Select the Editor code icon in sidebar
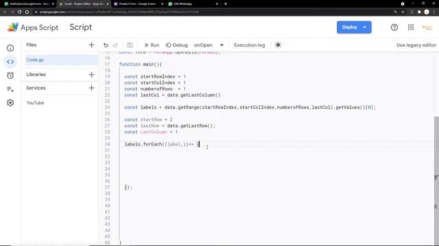This screenshot has height=246, width=439. (10, 61)
